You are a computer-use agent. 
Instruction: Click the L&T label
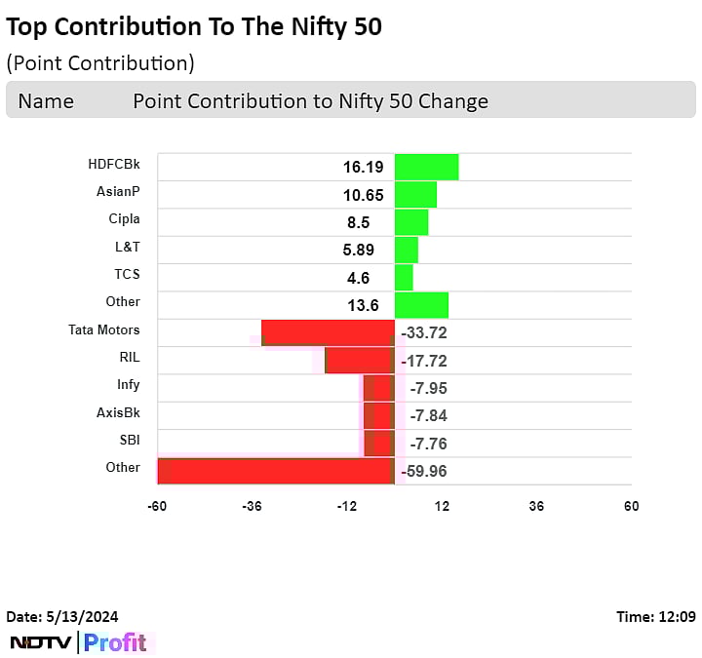click(128, 247)
